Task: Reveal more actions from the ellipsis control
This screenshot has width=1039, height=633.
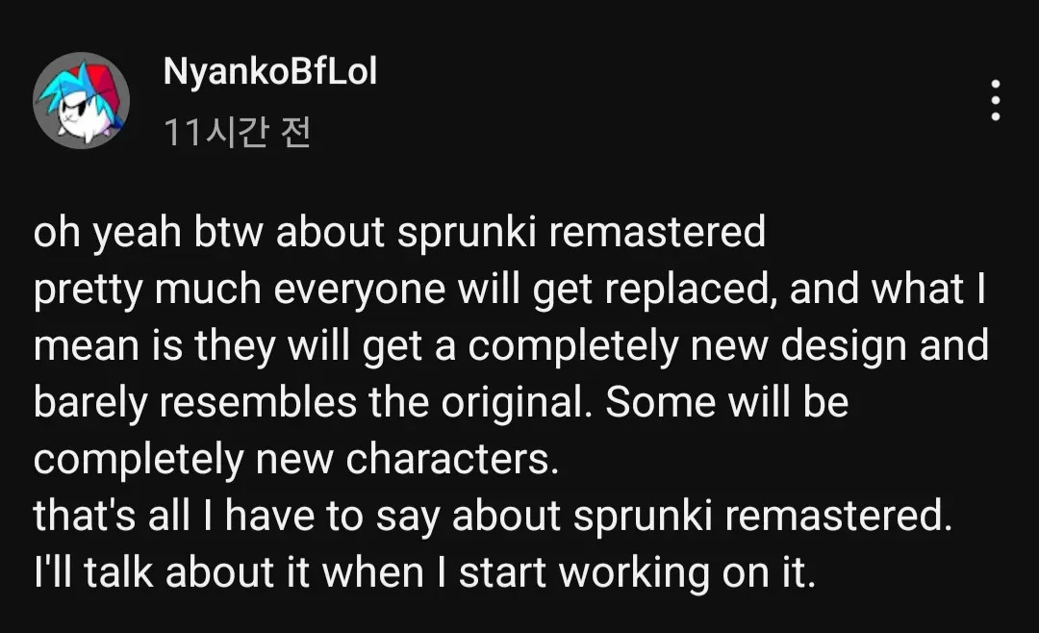Action: tap(996, 97)
